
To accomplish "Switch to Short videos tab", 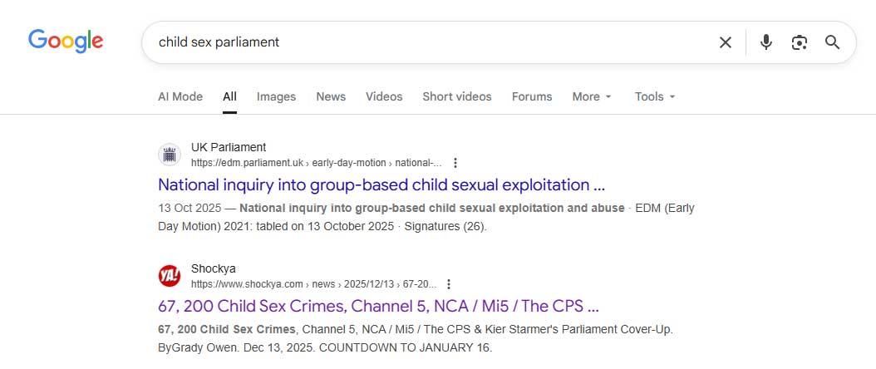I will (457, 96).
